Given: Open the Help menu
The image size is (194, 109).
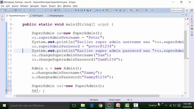Looking at the screenshot, I should [75, 6].
